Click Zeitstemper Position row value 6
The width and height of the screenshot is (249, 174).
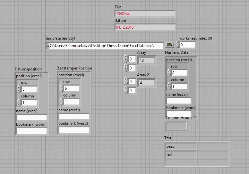[72, 88]
